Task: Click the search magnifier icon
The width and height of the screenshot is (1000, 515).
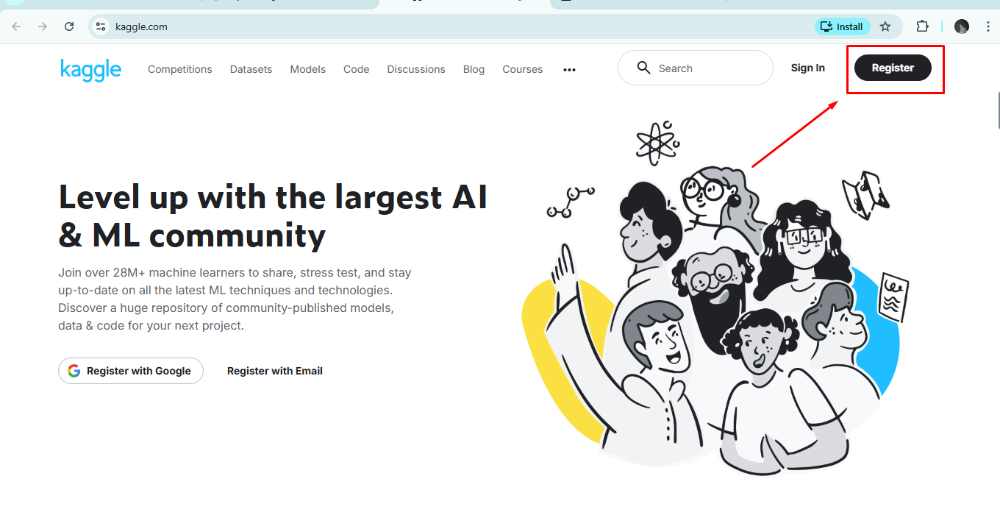Action: pos(643,68)
